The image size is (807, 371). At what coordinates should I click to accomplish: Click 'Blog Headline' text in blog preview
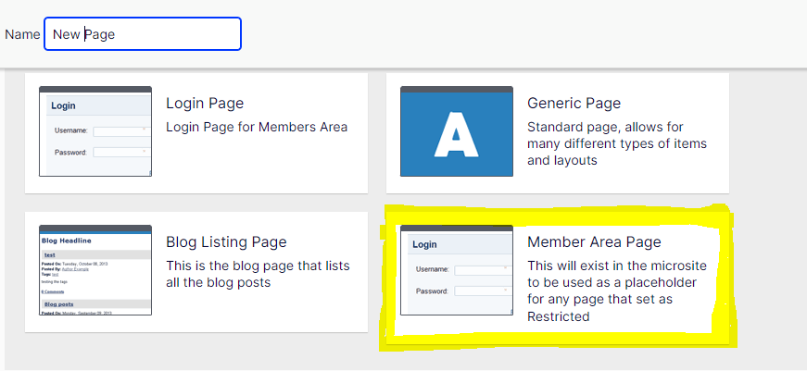tap(67, 241)
